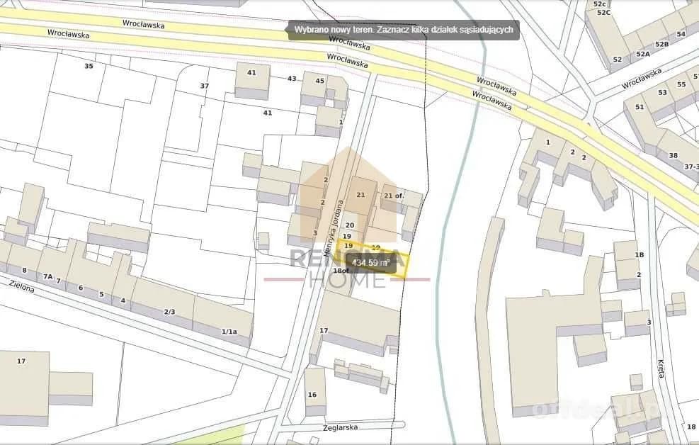Click the Henryka Jordana street label
The width and height of the screenshot is (699, 445).
click(334, 228)
